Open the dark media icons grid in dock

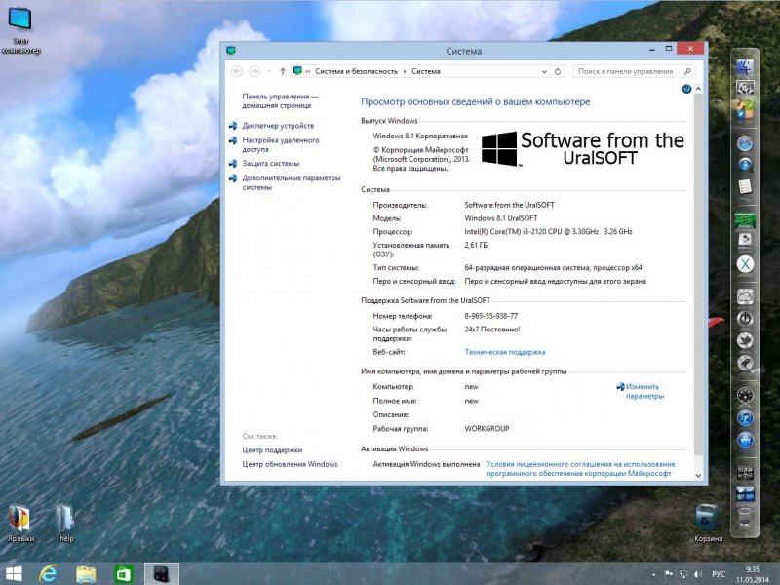coord(745,472)
